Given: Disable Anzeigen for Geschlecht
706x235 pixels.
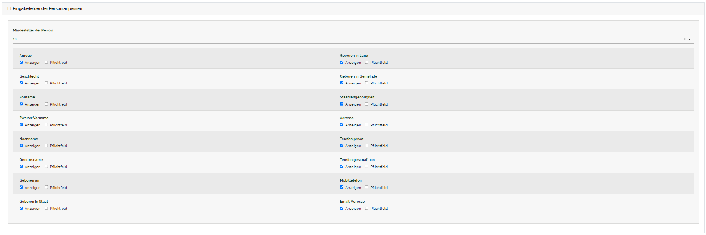Looking at the screenshot, I should [21, 83].
